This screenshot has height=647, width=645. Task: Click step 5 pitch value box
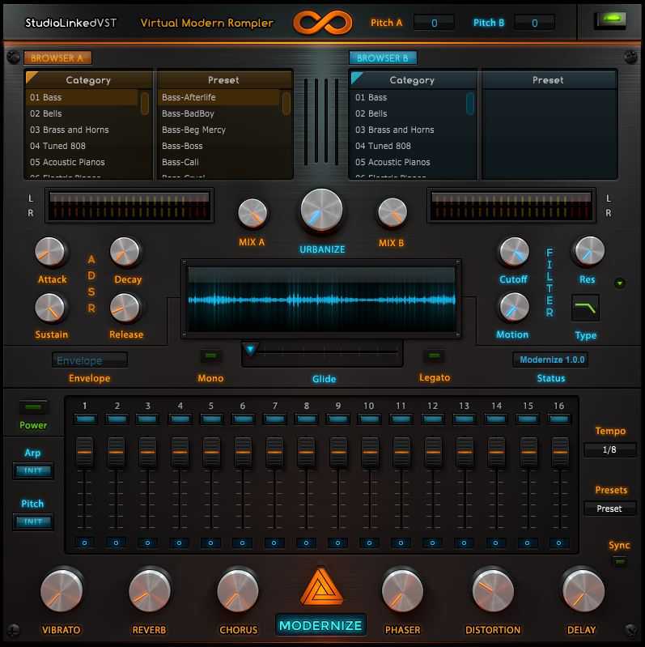pos(210,543)
